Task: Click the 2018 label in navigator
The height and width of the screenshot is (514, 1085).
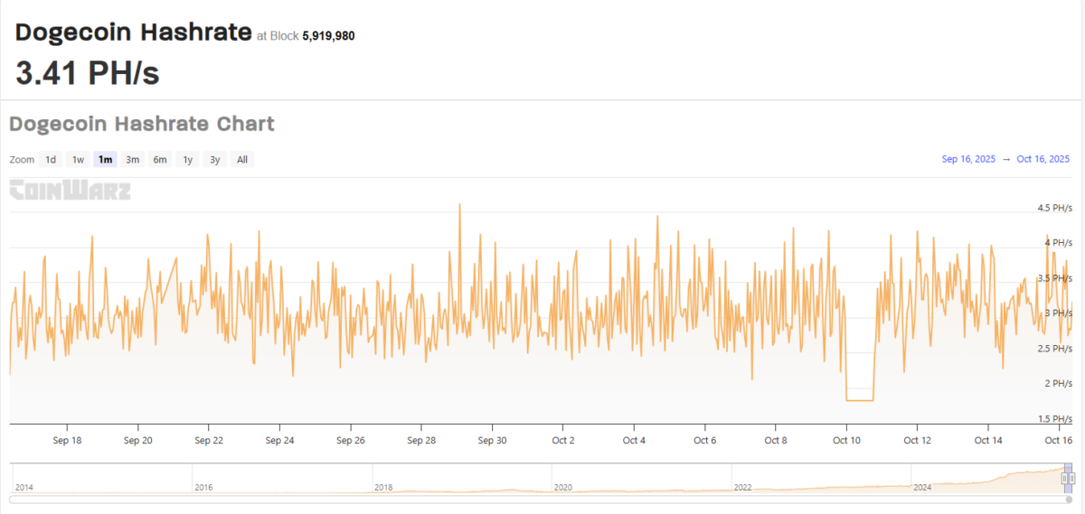Action: [x=383, y=487]
